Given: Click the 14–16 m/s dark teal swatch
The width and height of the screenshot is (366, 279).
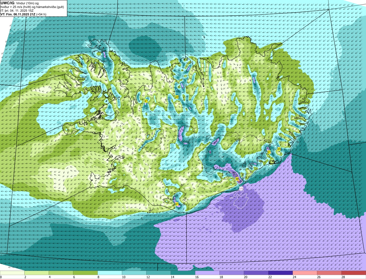Looking at the screenshot, I should (x=183, y=273).
